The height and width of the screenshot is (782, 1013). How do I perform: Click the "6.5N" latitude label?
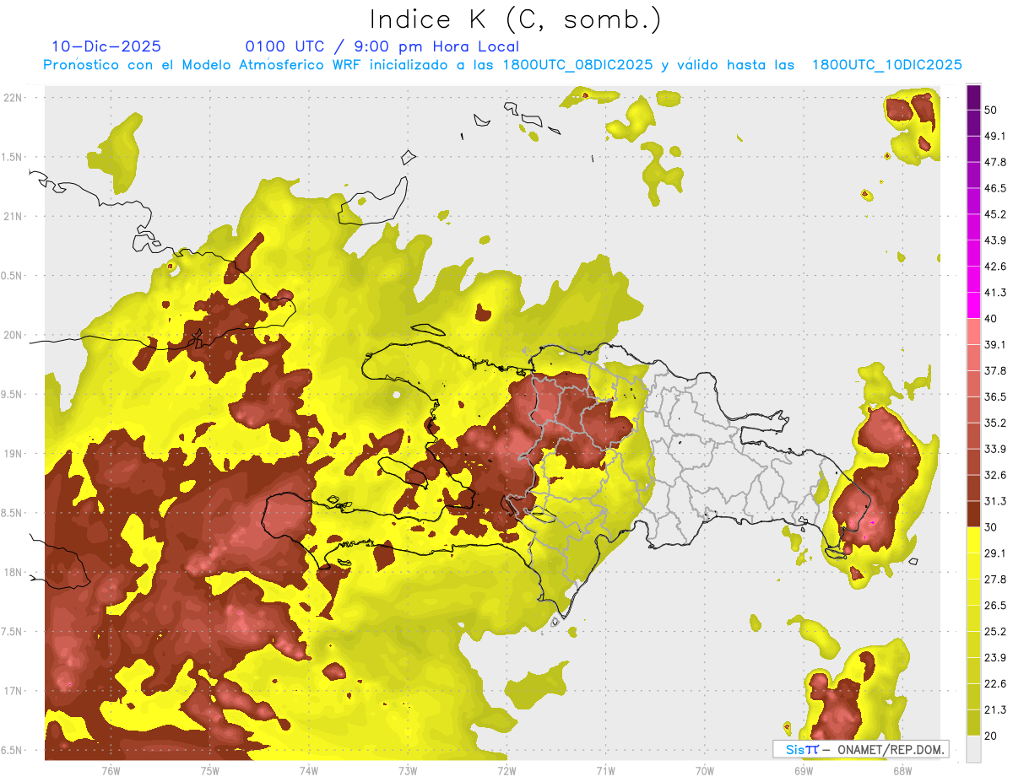click(x=12, y=750)
